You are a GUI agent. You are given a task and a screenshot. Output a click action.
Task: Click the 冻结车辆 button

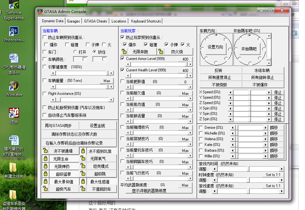[263, 70]
